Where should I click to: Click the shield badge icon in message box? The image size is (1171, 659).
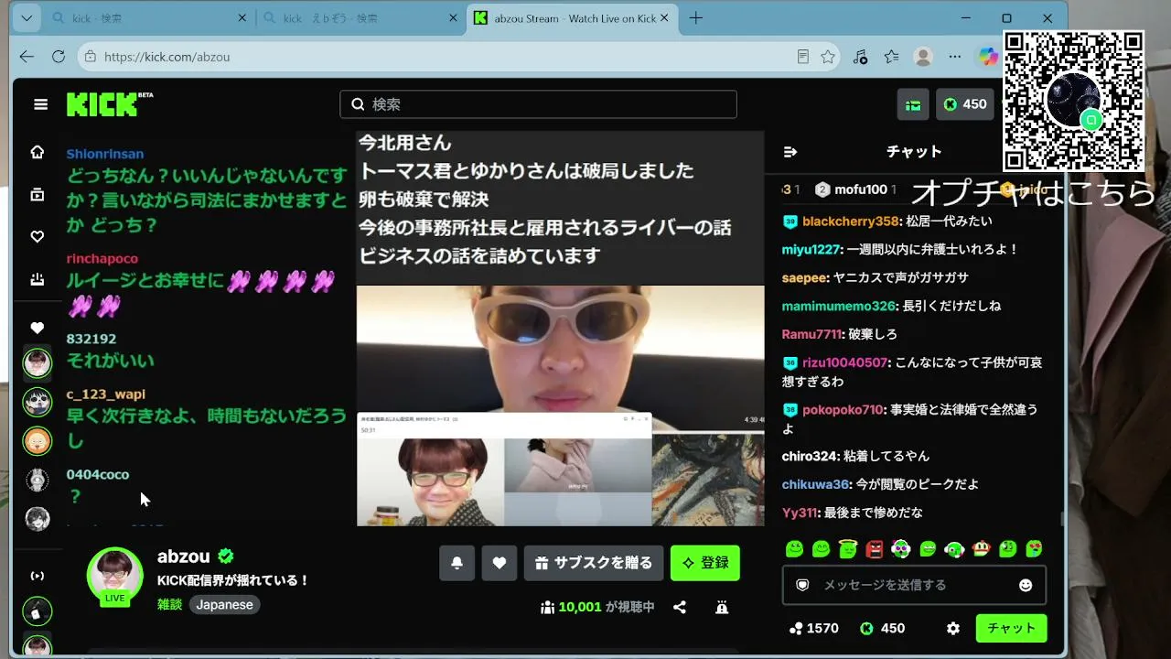coord(802,585)
